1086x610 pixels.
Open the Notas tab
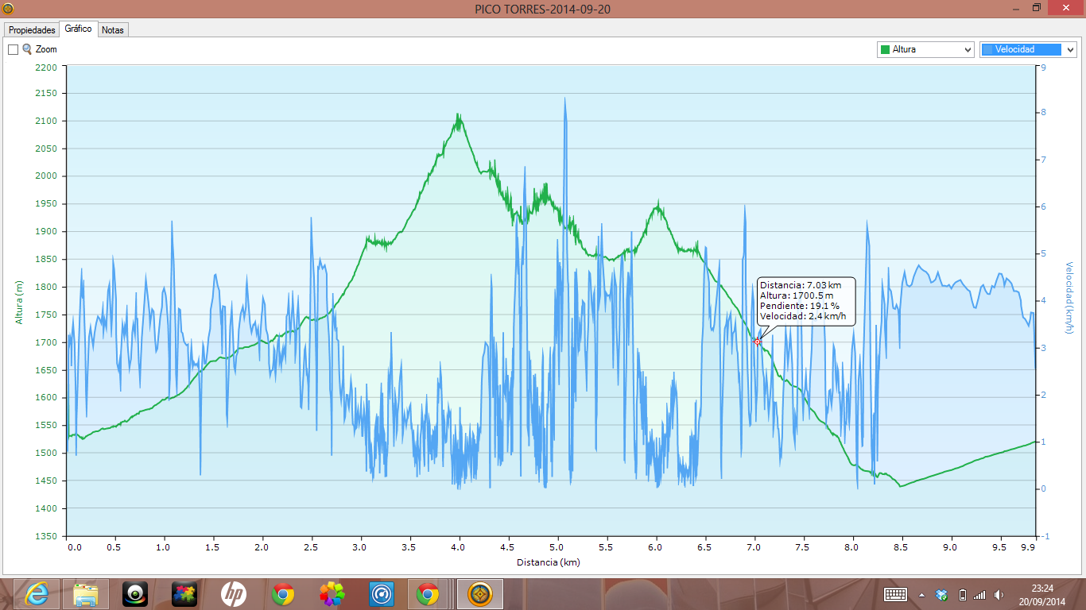113,29
